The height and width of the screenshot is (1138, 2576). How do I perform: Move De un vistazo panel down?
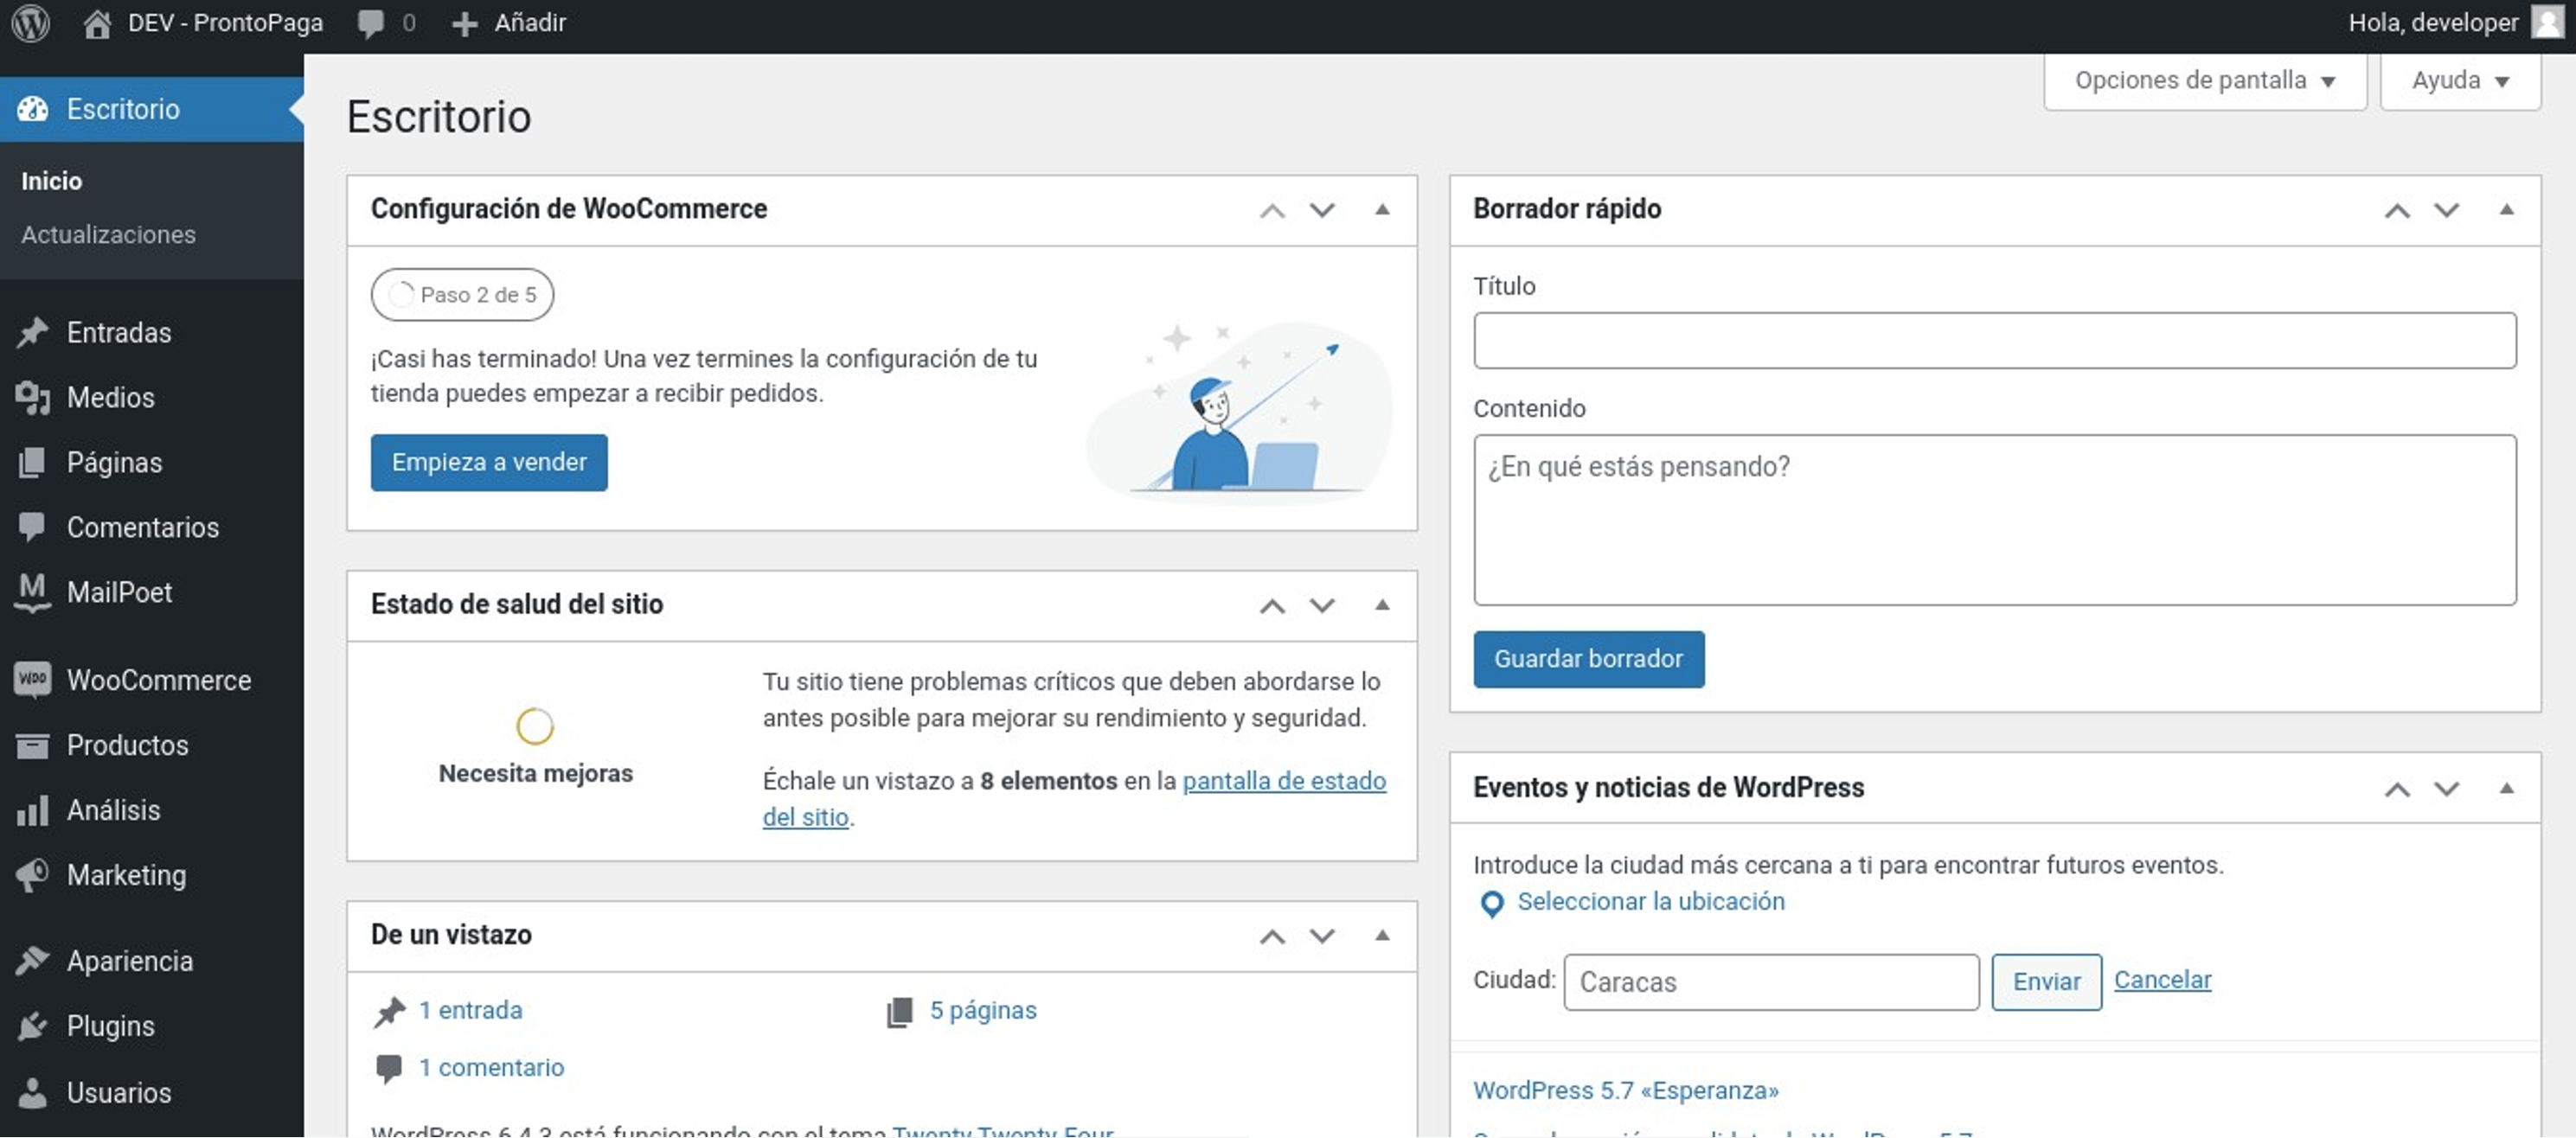tap(1322, 936)
